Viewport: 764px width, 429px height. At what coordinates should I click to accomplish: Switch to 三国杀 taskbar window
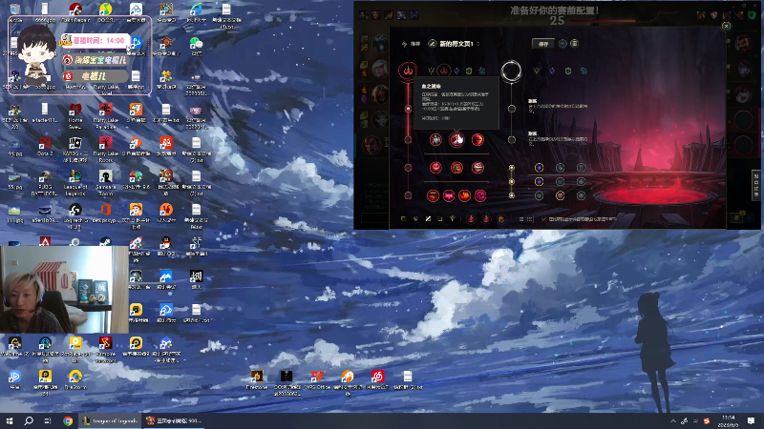[x=174, y=420]
